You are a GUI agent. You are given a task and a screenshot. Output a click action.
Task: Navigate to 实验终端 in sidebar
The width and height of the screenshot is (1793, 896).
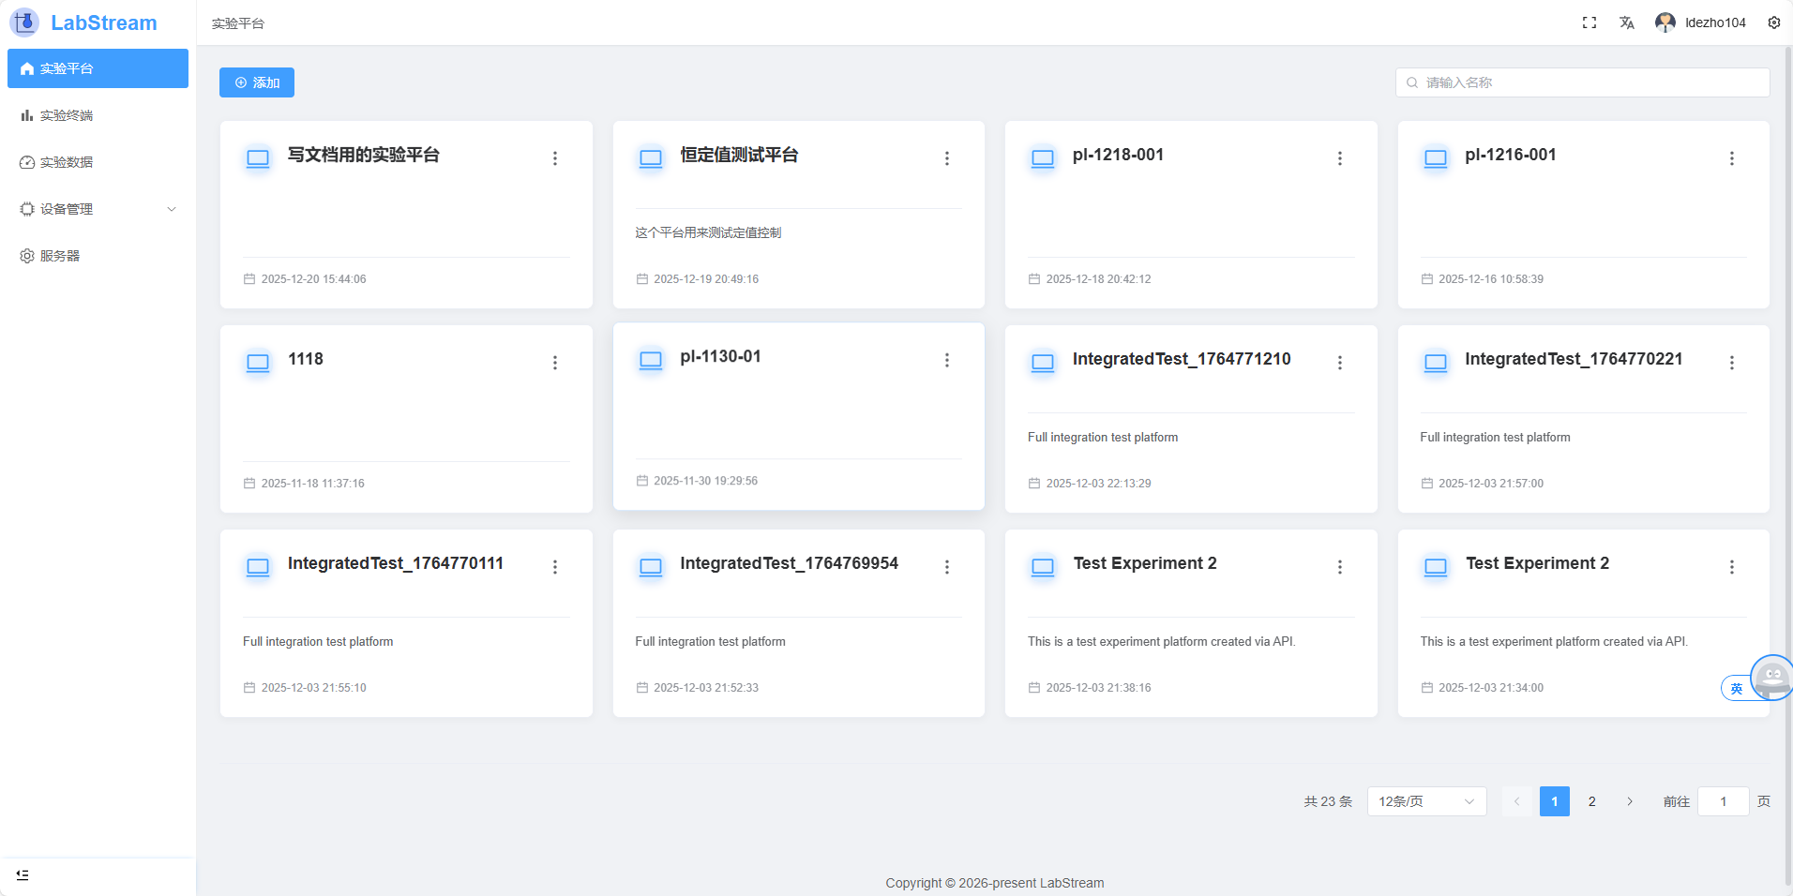(67, 115)
